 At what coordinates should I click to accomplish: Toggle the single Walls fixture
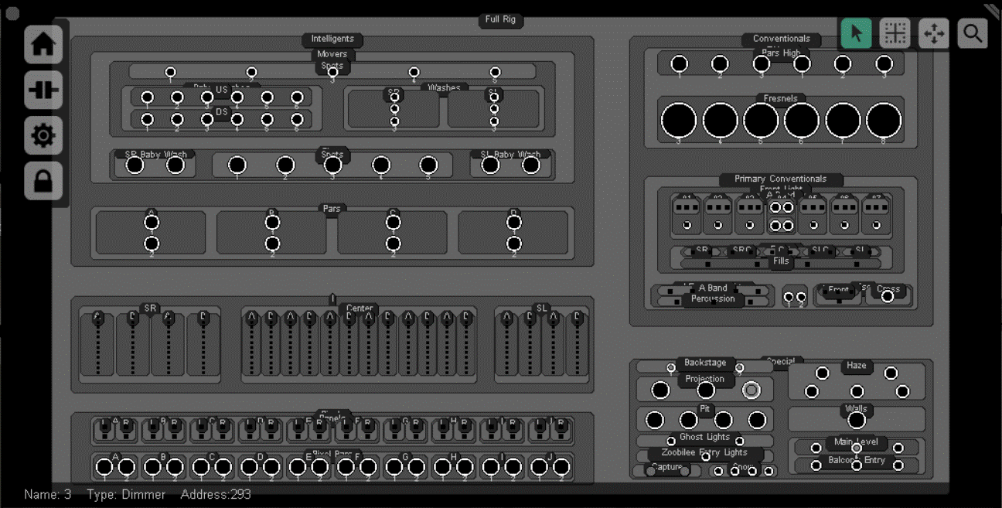coord(857,420)
